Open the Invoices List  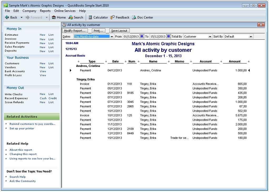point(51,39)
